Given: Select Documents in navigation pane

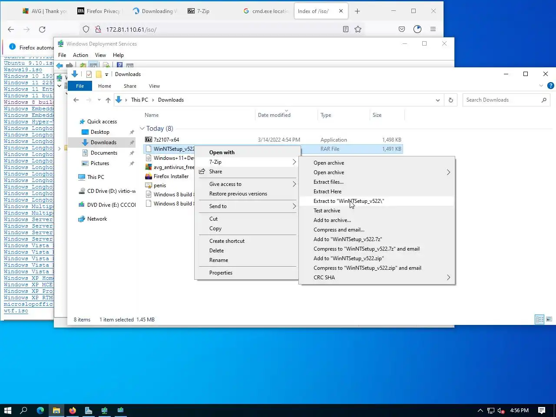Looking at the screenshot, I should [104, 153].
